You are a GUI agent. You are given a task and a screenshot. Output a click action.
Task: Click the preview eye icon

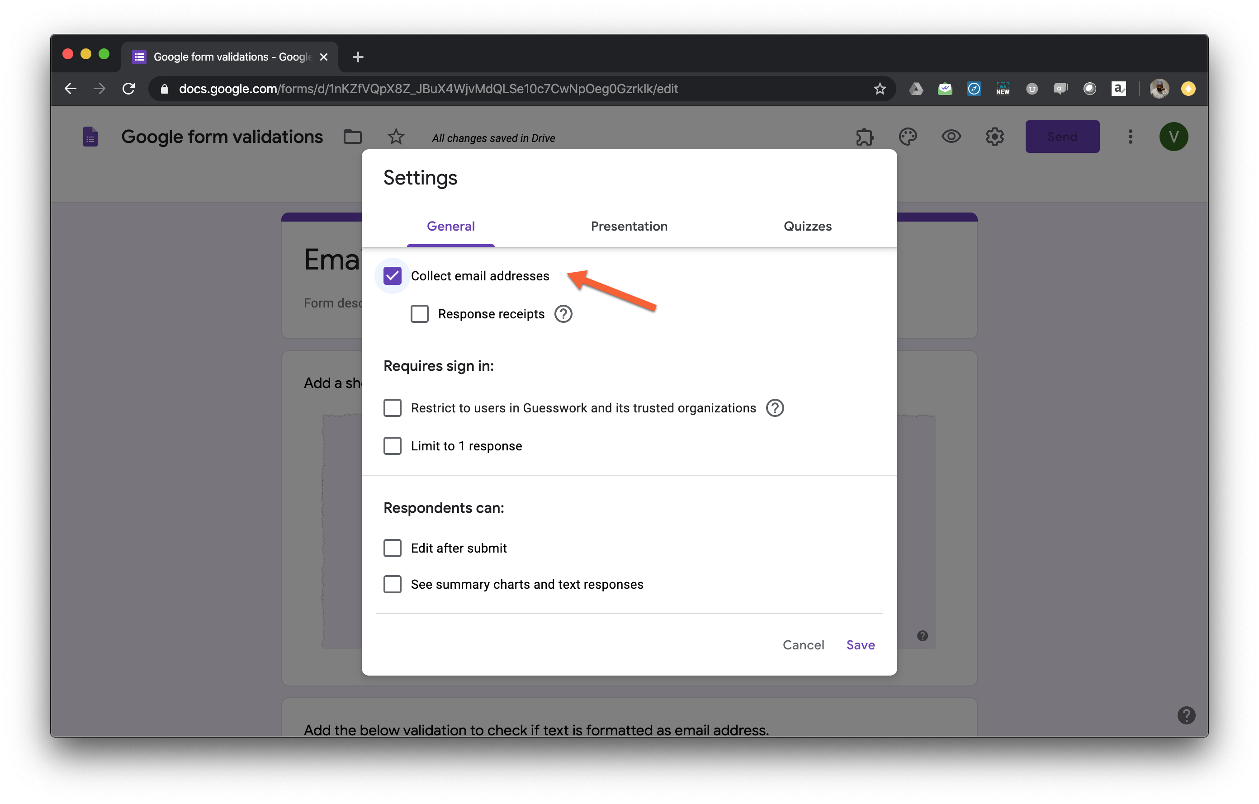coord(951,137)
